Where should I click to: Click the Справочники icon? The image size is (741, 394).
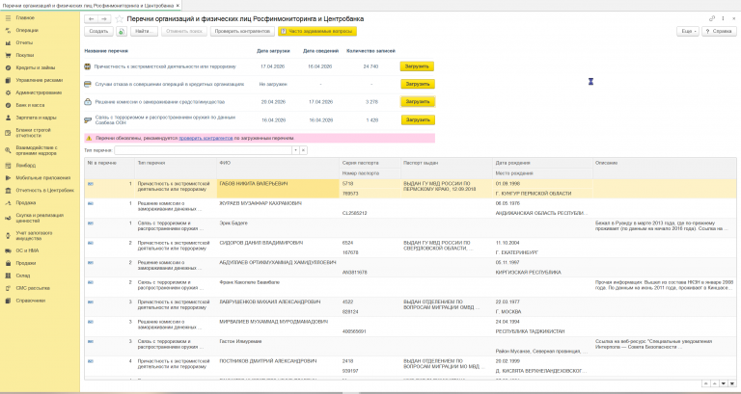point(8,301)
